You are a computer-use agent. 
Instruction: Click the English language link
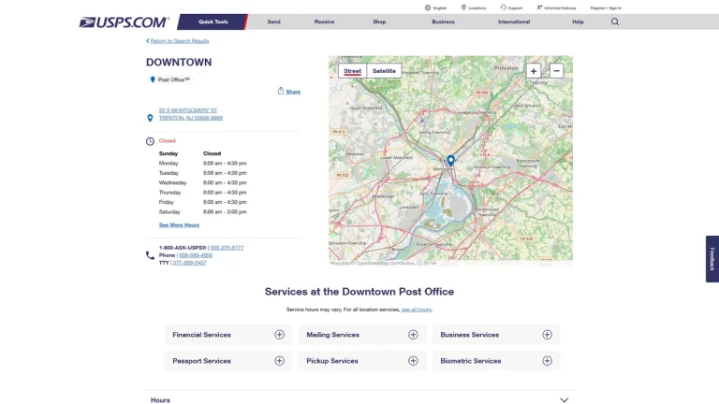tap(440, 7)
